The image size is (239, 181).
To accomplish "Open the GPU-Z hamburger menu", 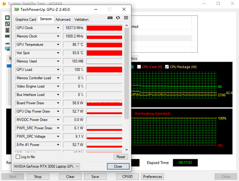I will click(x=126, y=18).
